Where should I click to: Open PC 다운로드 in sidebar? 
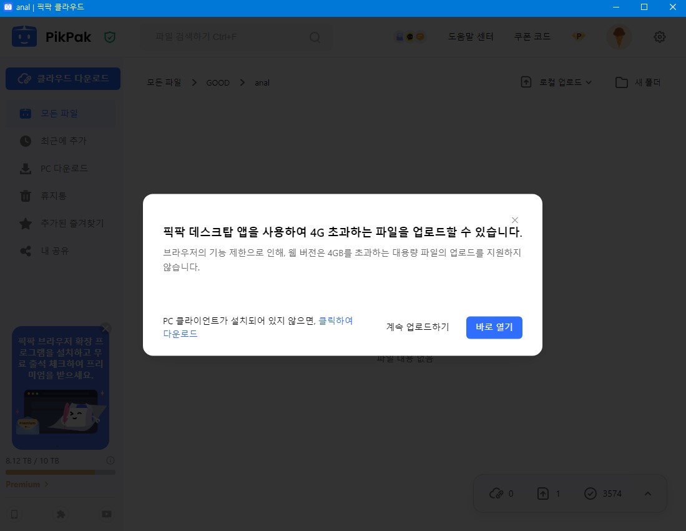61,169
